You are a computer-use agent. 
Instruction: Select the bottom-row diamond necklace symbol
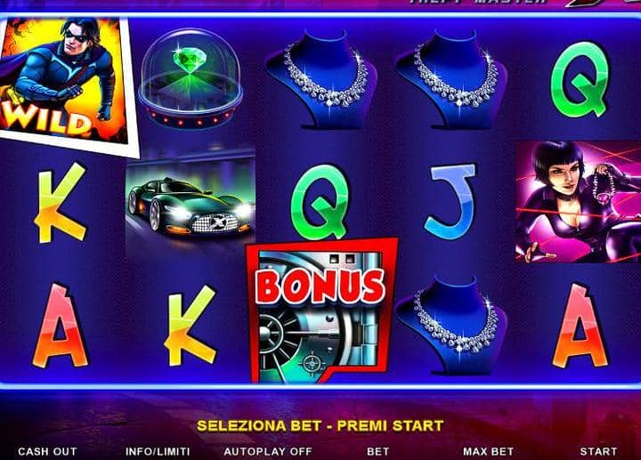tap(452, 325)
